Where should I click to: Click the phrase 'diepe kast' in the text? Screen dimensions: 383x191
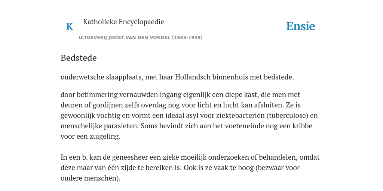[x=242, y=94]
